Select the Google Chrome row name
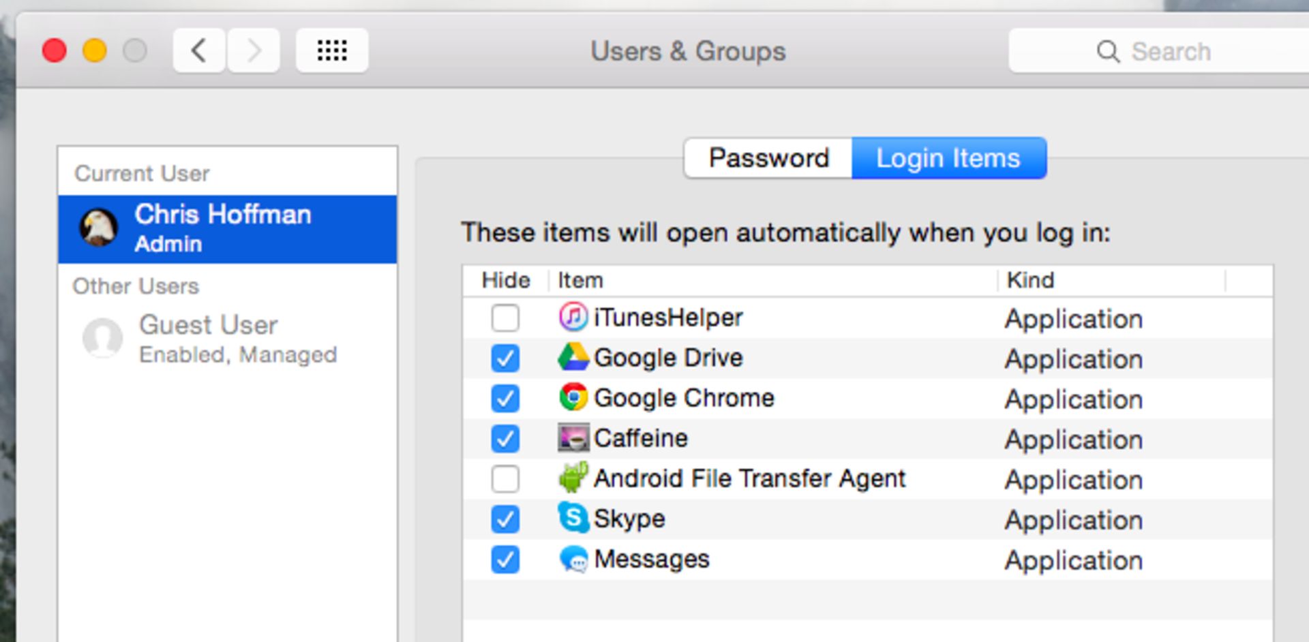Image resolution: width=1309 pixels, height=642 pixels. pyautogui.click(x=684, y=398)
